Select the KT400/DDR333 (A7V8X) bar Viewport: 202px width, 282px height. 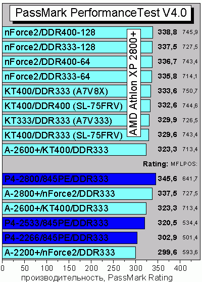pos(76,91)
